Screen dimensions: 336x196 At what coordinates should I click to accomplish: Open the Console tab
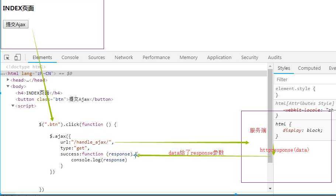coord(70,58)
